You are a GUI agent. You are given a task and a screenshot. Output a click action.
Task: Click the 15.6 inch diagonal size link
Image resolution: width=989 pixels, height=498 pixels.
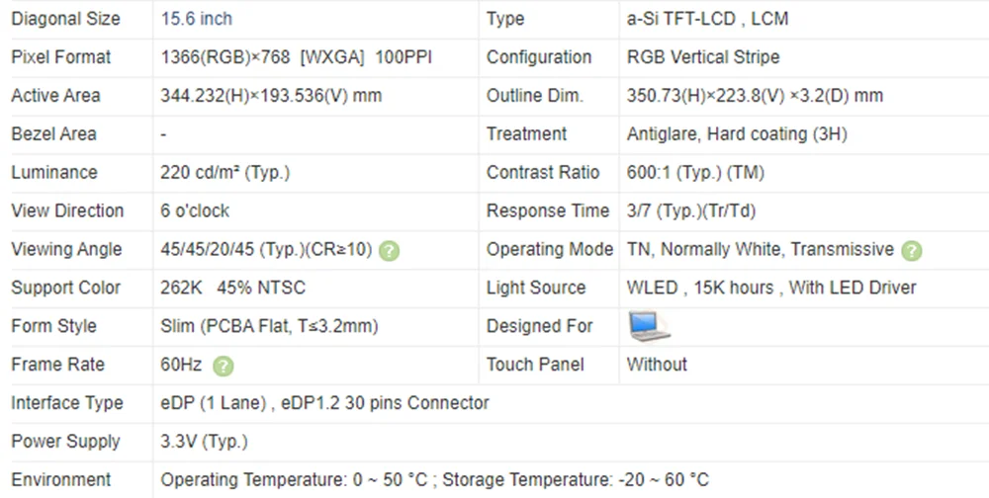point(196,19)
